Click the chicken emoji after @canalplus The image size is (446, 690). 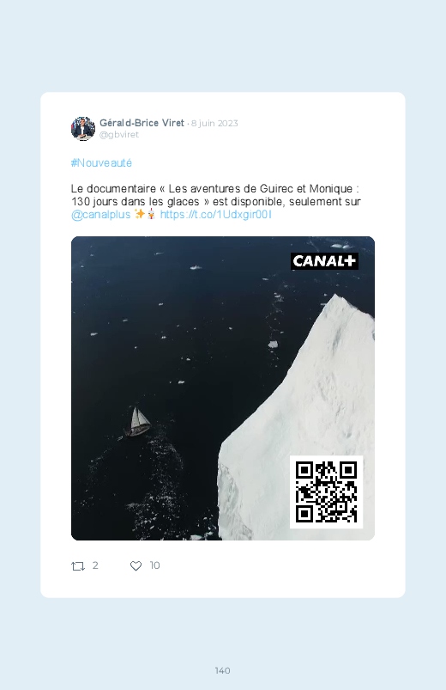(x=151, y=214)
